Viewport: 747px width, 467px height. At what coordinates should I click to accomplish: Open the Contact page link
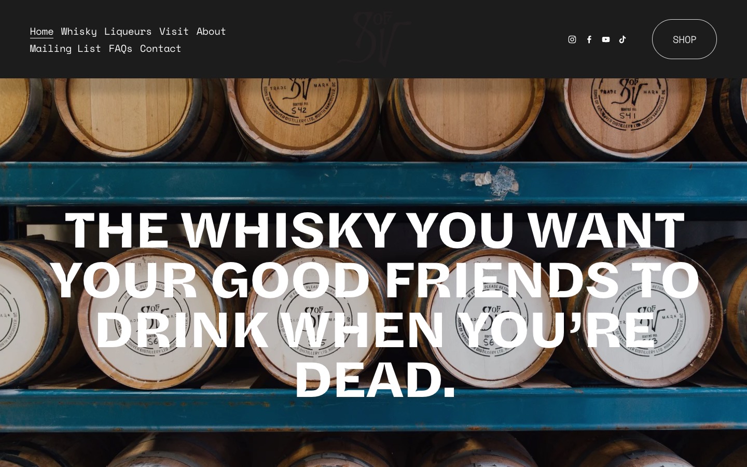pyautogui.click(x=161, y=48)
